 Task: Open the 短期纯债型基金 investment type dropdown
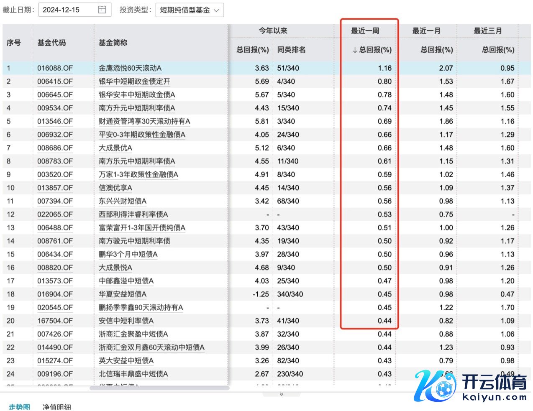190,10
